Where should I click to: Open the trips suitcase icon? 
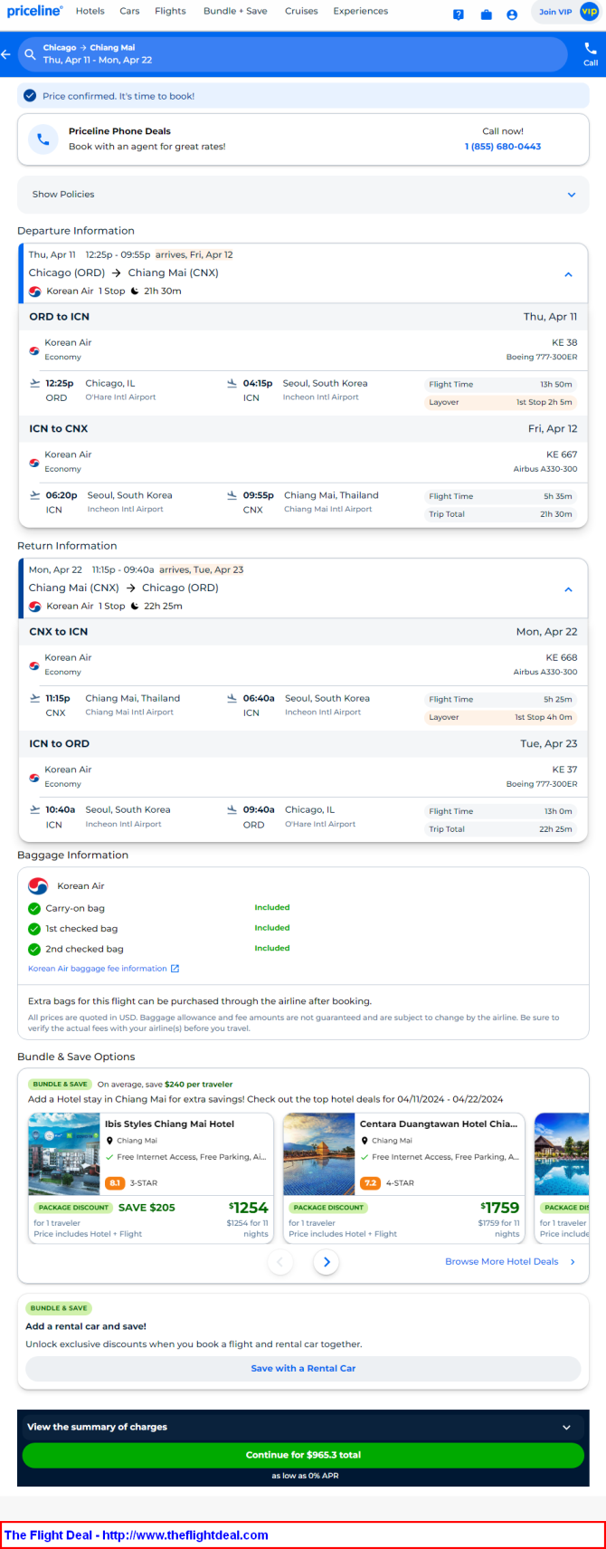[486, 14]
